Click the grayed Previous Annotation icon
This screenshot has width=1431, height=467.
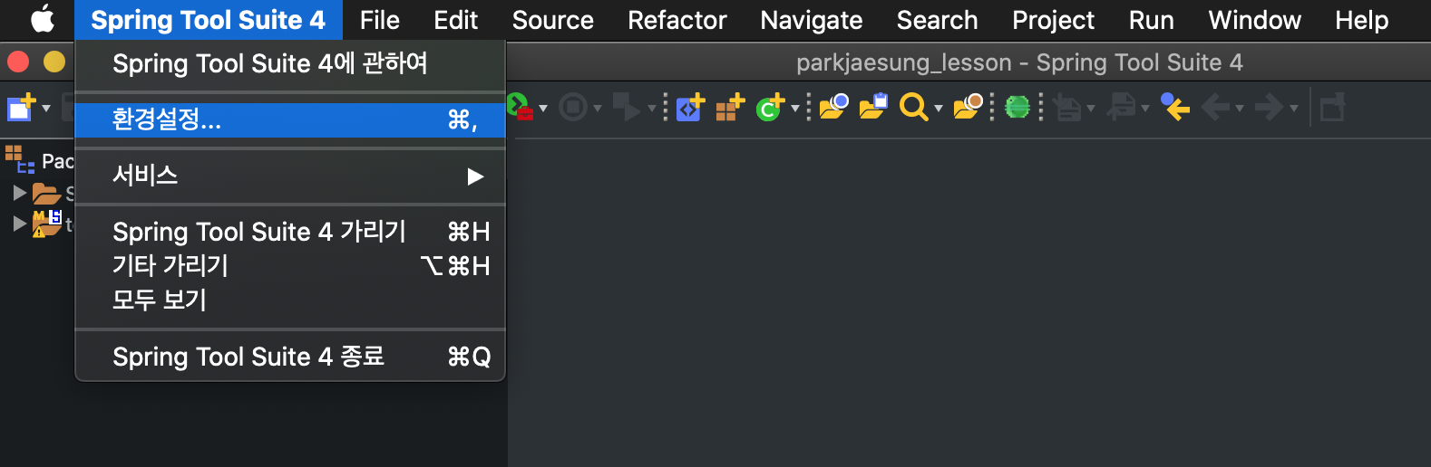tap(1122, 107)
